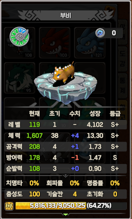Click the 레벨 stat row
The width and height of the screenshot is (132, 219).
(66, 125)
